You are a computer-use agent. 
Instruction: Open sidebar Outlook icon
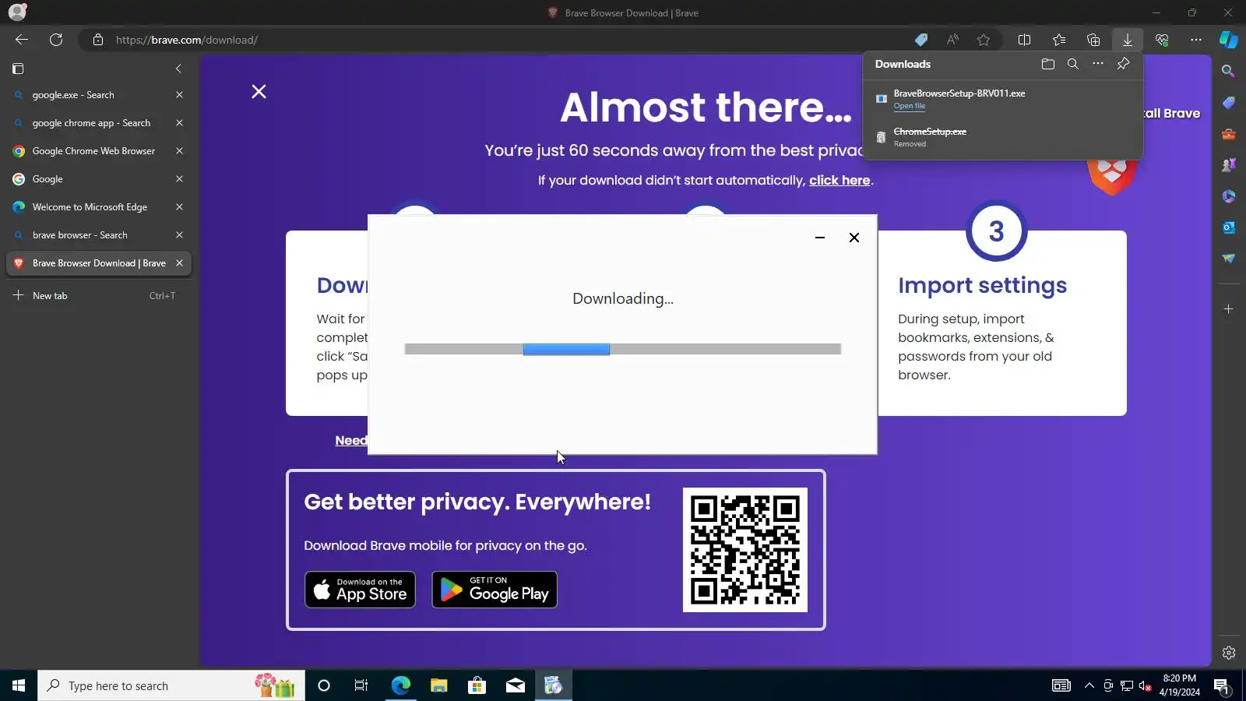(x=1229, y=227)
